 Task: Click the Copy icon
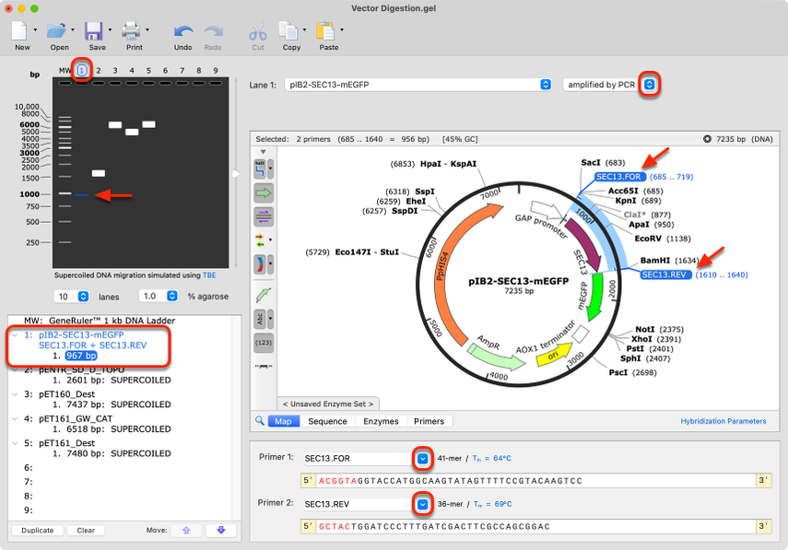coord(288,31)
